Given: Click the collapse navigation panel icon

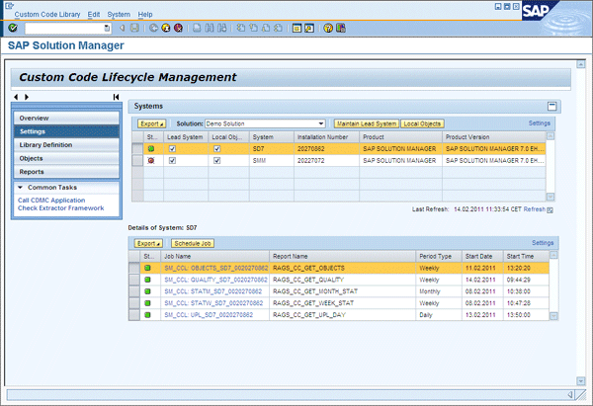Looking at the screenshot, I should pyautogui.click(x=116, y=97).
